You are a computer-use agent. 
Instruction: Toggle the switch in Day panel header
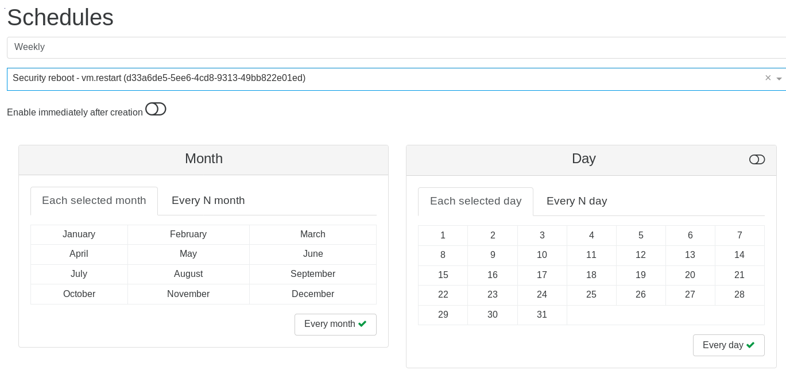(x=757, y=160)
